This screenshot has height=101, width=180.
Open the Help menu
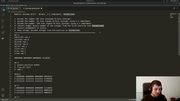pos(25,5)
